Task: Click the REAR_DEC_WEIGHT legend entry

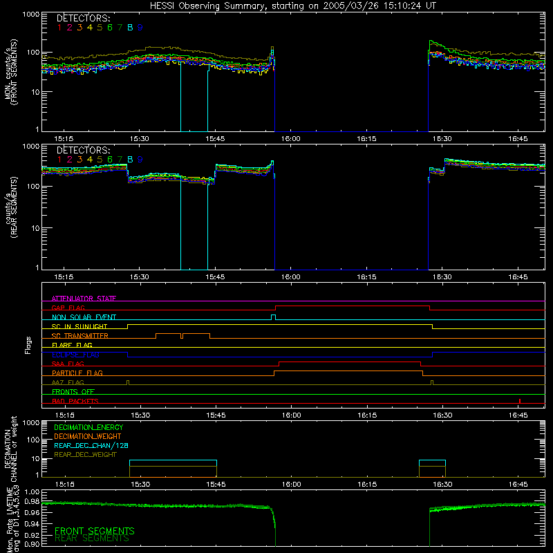Action: tap(85, 455)
